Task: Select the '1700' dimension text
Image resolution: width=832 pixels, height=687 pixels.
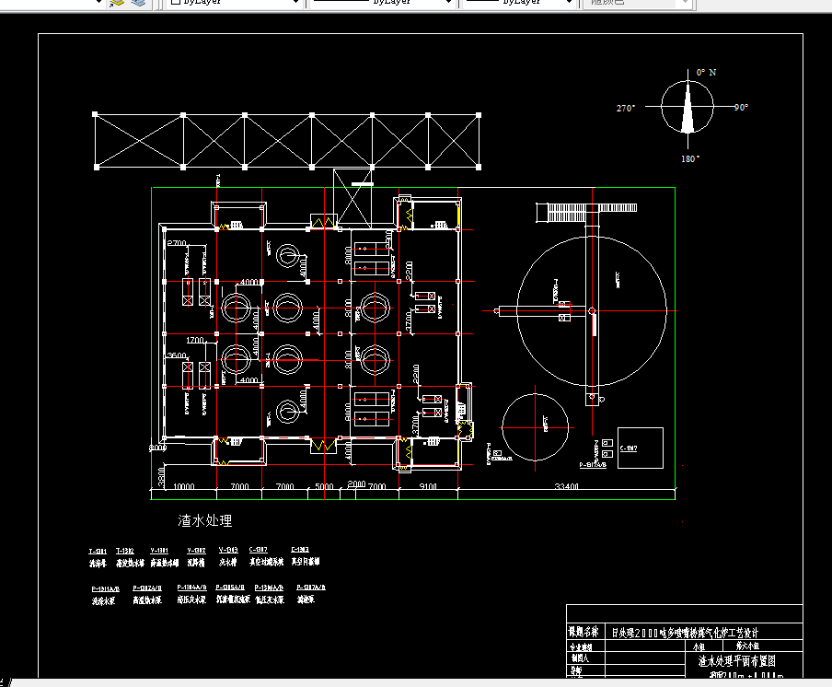Action: pyautogui.click(x=195, y=340)
